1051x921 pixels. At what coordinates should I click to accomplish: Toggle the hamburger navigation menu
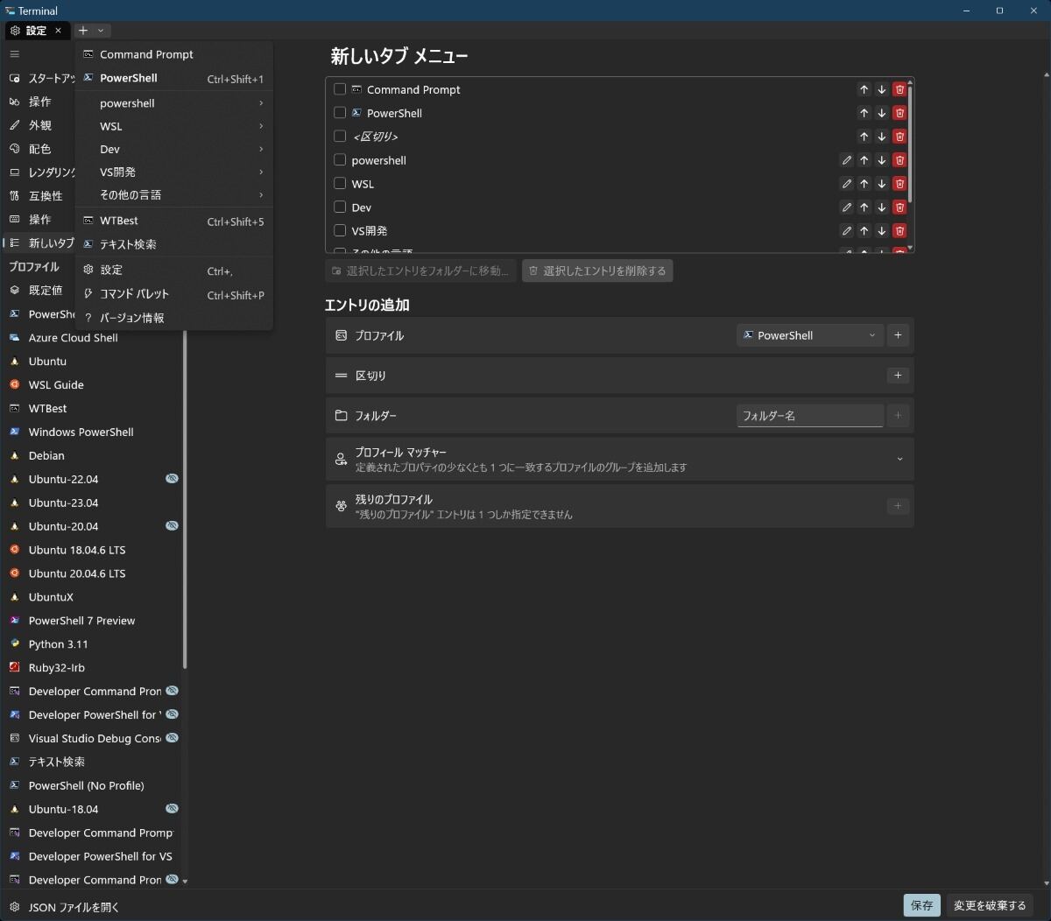point(14,54)
